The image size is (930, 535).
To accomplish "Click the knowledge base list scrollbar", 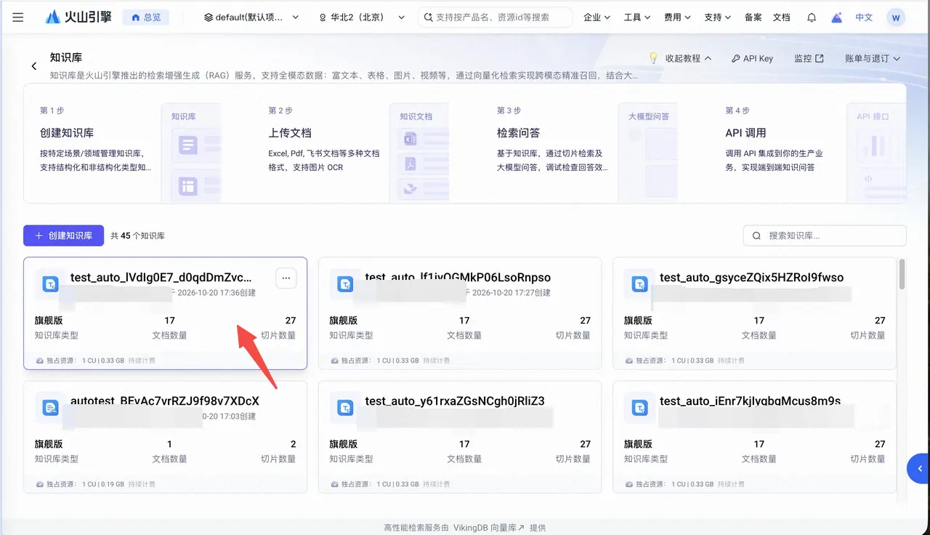I will pyautogui.click(x=902, y=274).
